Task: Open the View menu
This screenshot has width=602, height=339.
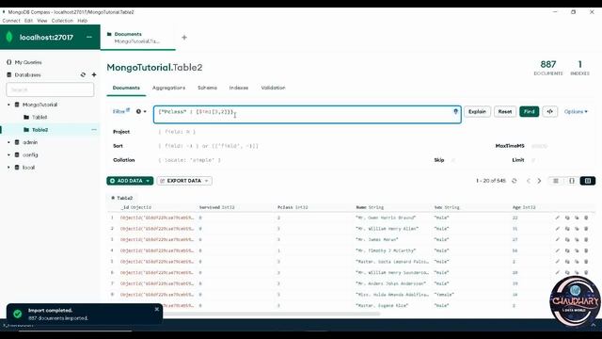Action: click(x=42, y=21)
